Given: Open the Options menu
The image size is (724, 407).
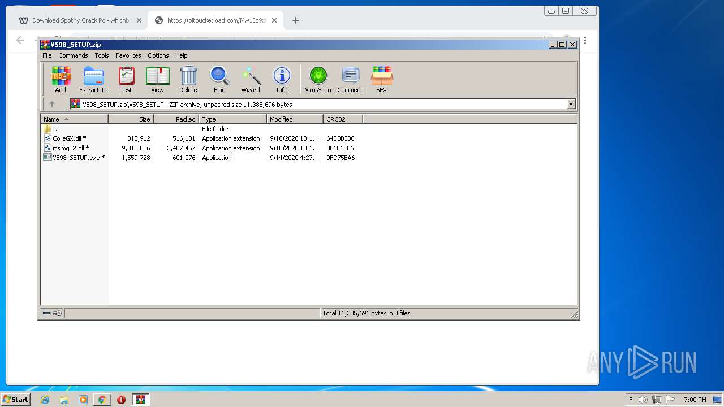Looking at the screenshot, I should [158, 55].
